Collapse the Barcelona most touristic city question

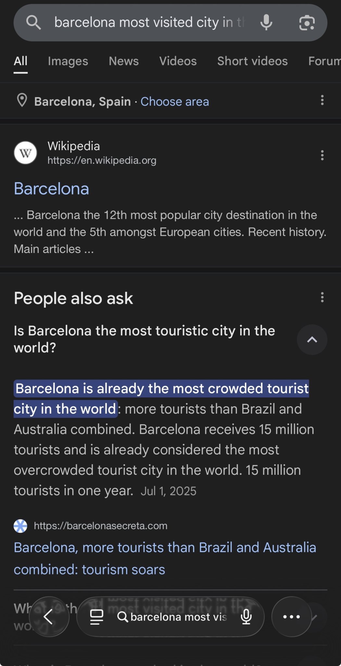point(312,340)
